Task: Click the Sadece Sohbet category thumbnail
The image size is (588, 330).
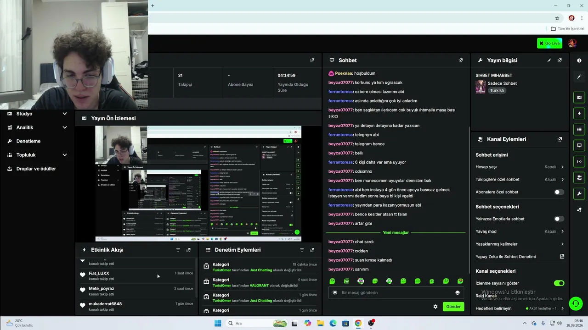Action: pos(481,87)
